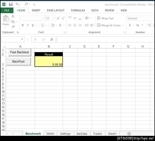
Task: Click Align Right icon
Action: 80,25
